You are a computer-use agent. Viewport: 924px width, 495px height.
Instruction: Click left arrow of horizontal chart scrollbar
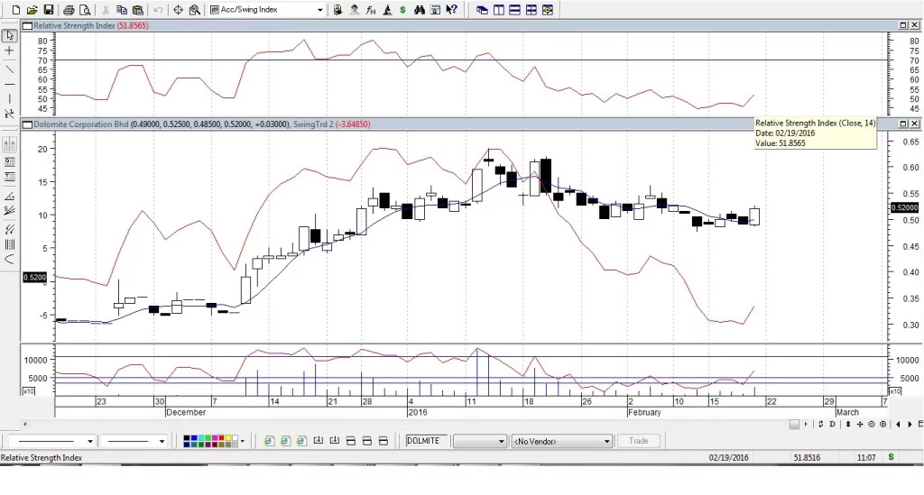click(24, 424)
